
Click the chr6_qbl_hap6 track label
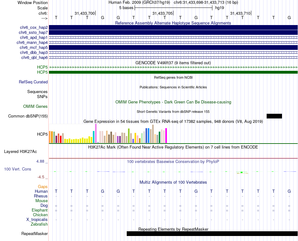click(x=35, y=58)
